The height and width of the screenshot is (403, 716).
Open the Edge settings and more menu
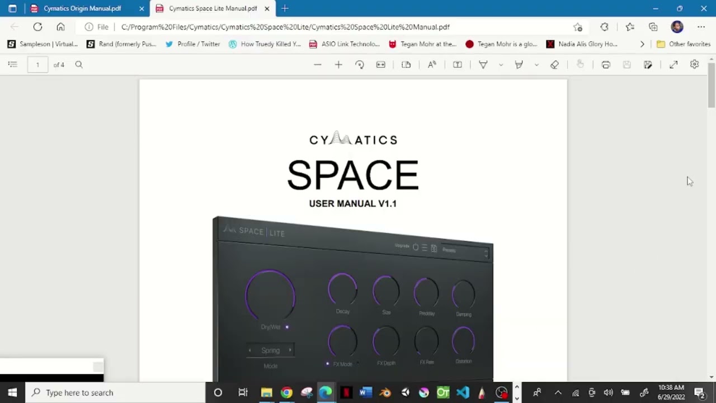pyautogui.click(x=701, y=27)
